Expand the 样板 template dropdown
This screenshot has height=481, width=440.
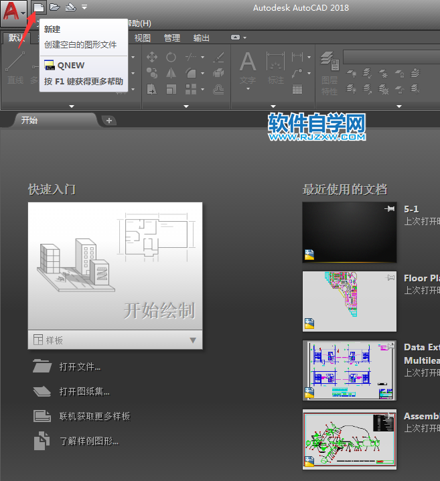click(x=193, y=340)
